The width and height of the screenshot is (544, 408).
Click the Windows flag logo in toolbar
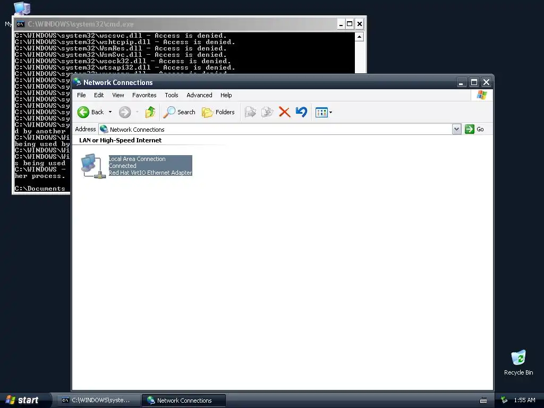point(481,95)
